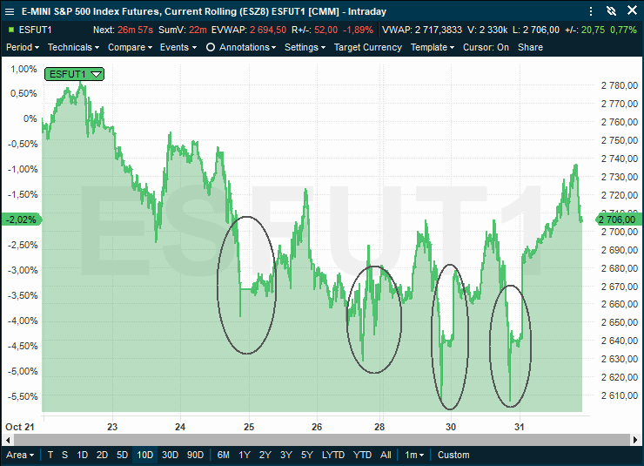Open the Technicals dropdown
Screen dimensions: 644x466
73,47
